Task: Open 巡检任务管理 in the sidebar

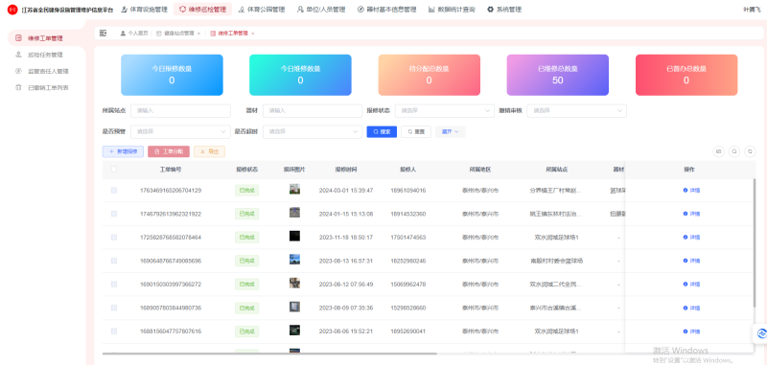Action: [45, 55]
